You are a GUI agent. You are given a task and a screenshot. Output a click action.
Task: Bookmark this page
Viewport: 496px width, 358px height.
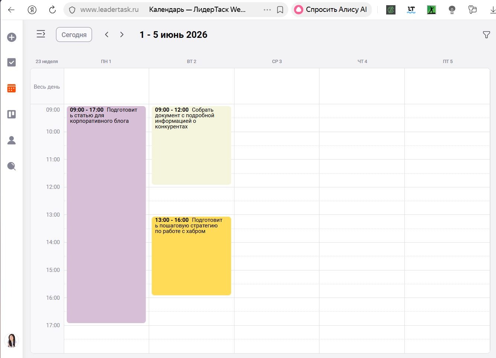pos(280,10)
